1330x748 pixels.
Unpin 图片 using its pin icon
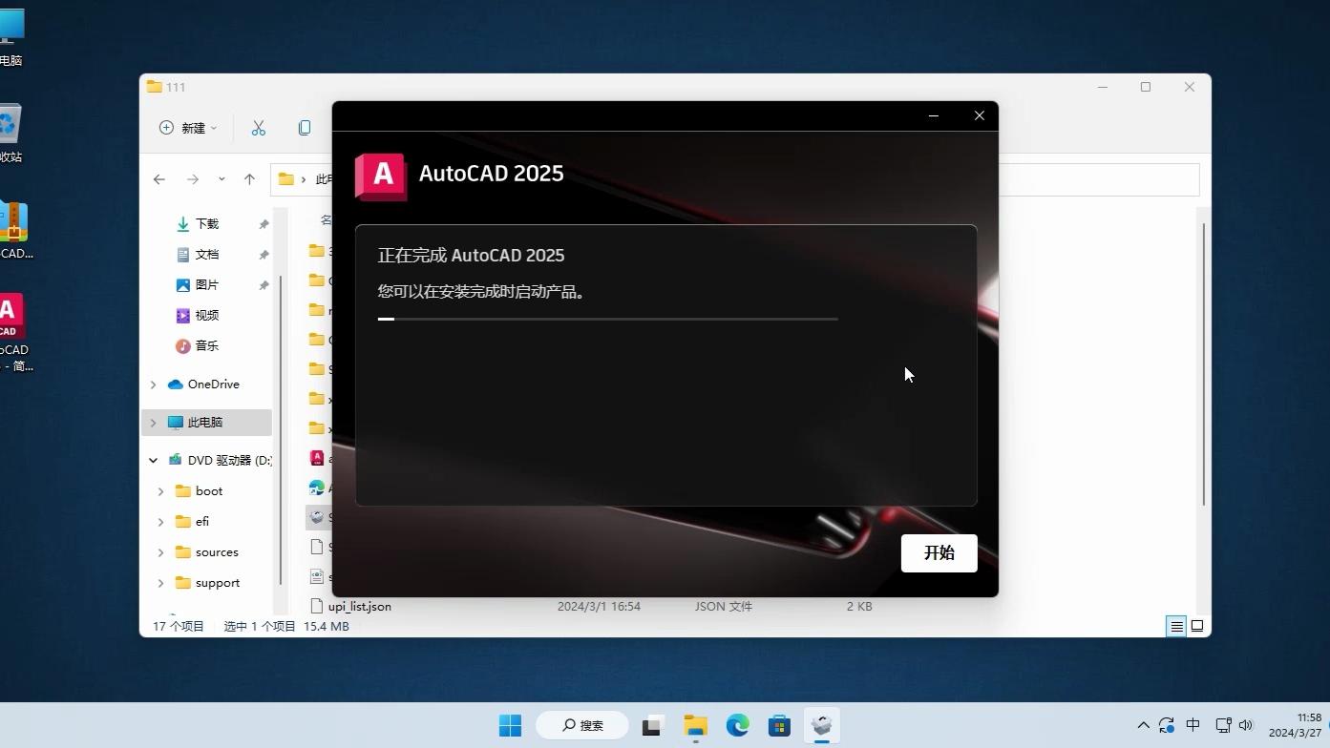pos(264,285)
